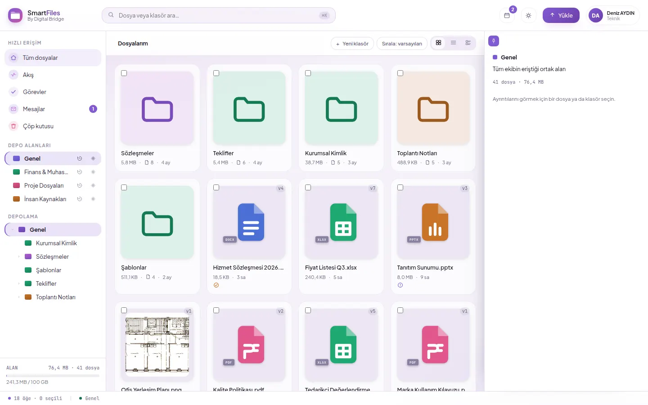
Task: Check the Sözleşmeler folder checkbox
Action: 124,73
